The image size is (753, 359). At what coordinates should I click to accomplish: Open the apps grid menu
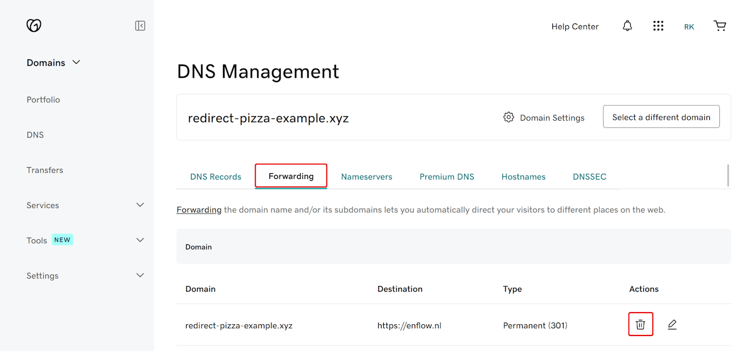(x=658, y=26)
